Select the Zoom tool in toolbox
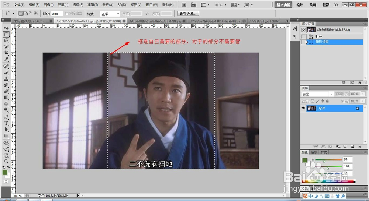Image resolution: width=369 pixels, height=201 pixels. tap(6, 161)
